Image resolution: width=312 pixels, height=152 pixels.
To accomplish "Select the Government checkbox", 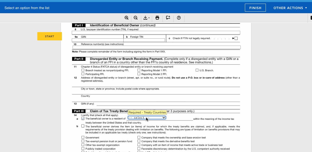I will tap(83, 137).
